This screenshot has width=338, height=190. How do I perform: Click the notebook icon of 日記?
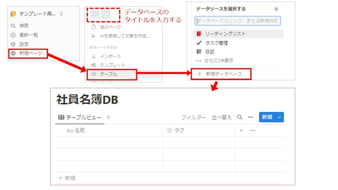click(x=199, y=52)
